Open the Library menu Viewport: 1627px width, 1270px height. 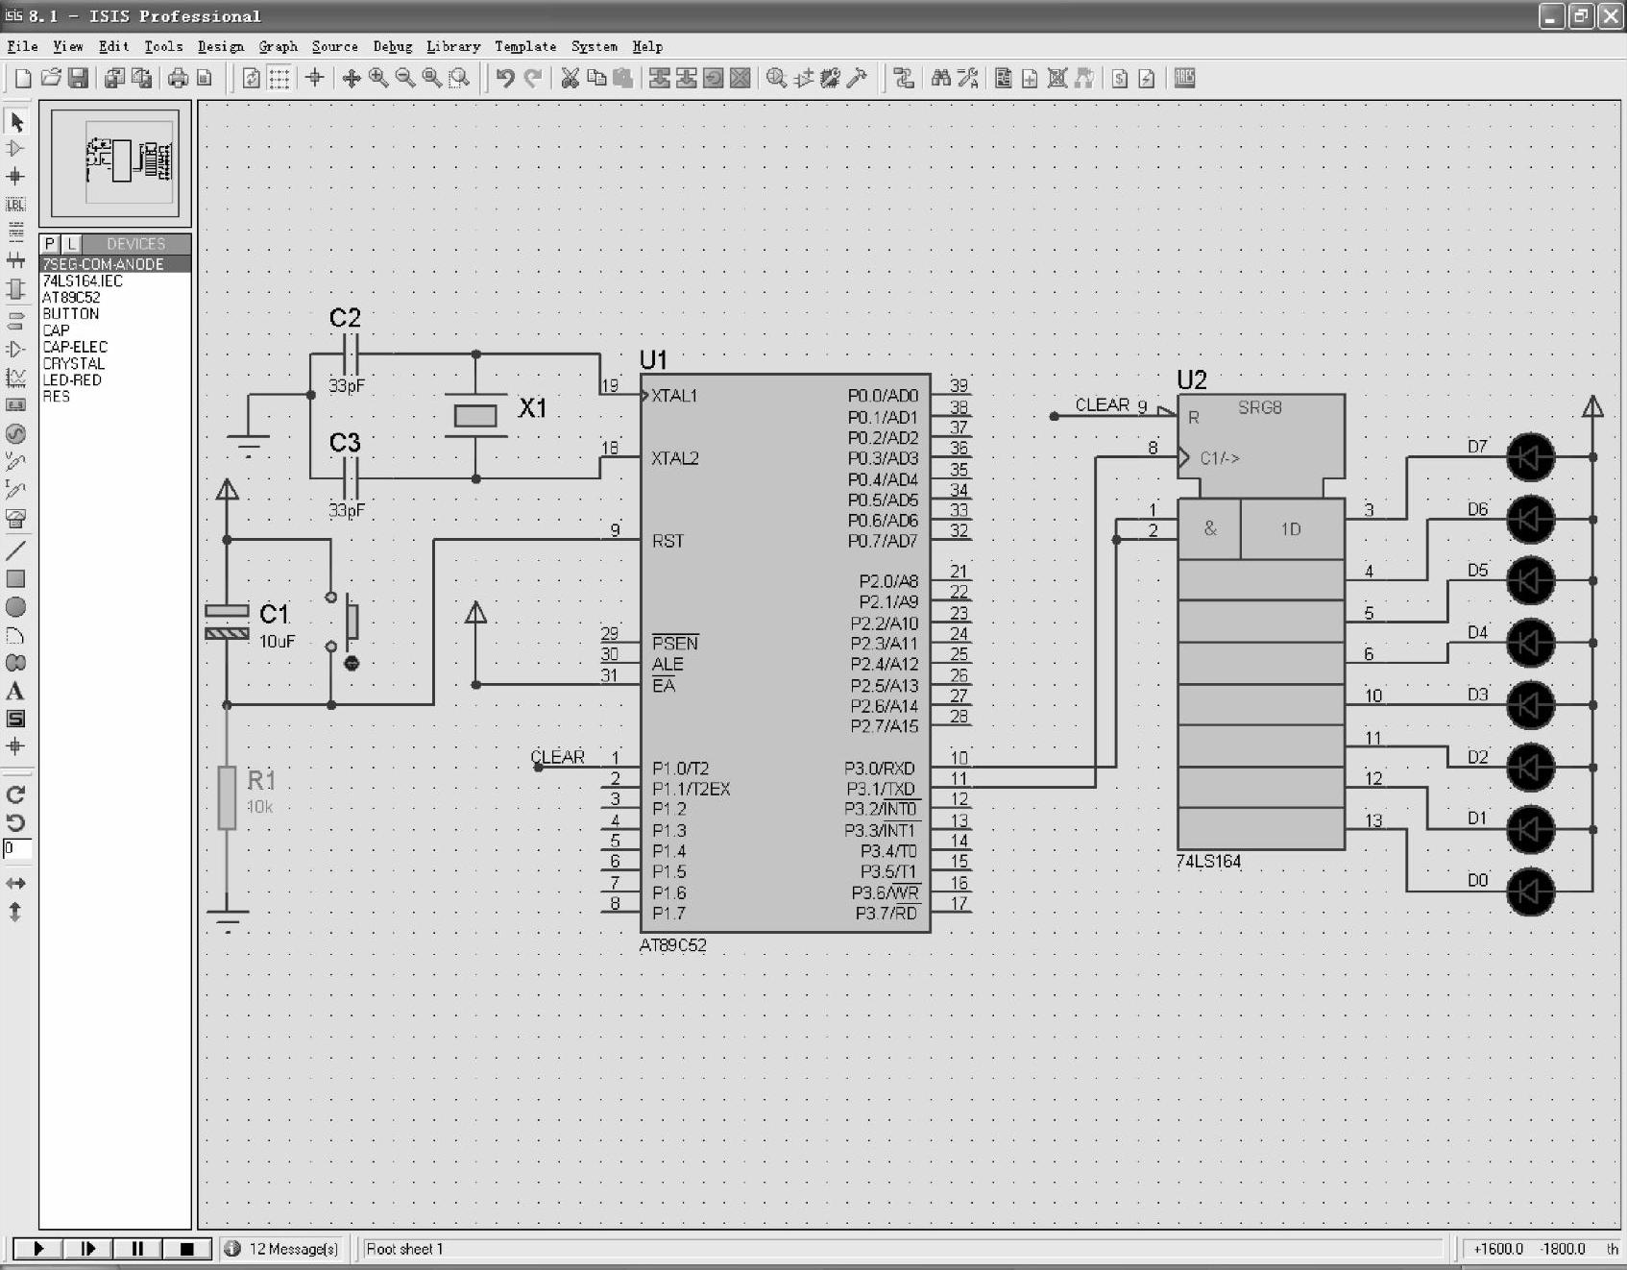(452, 46)
